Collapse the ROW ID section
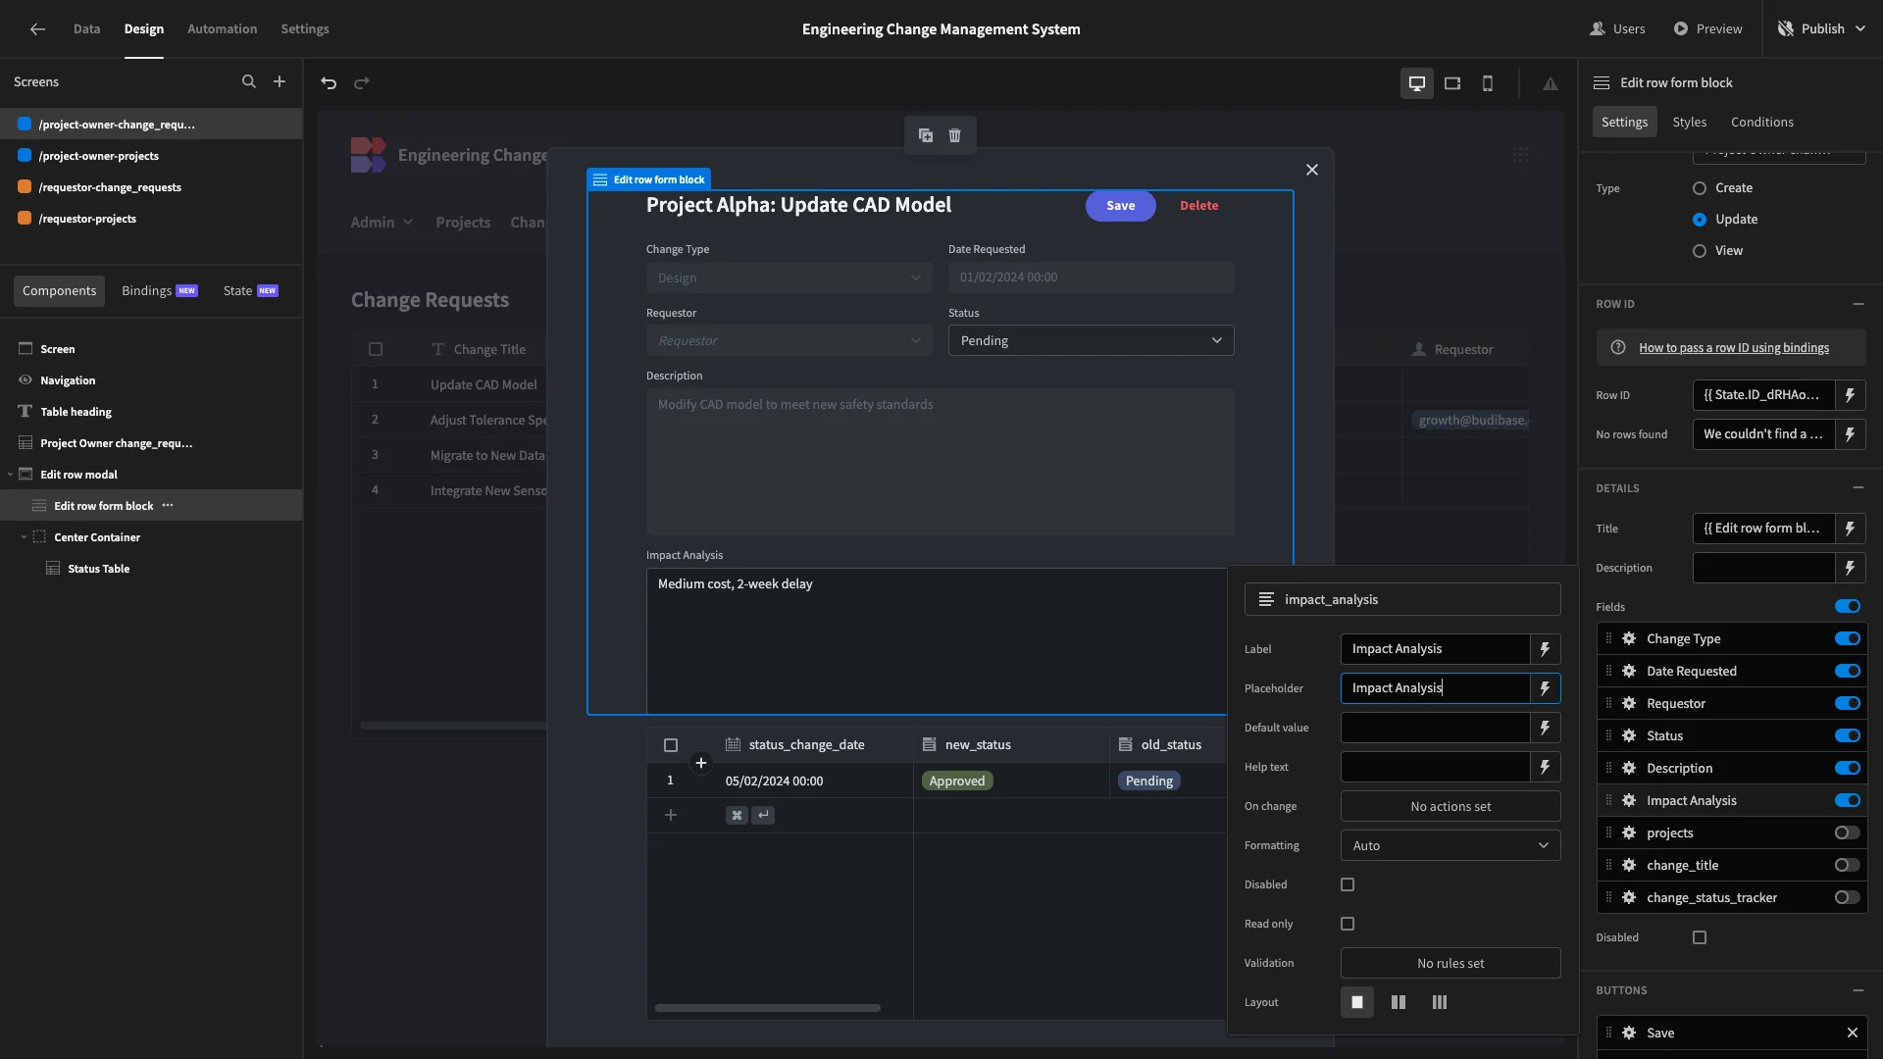This screenshot has width=1883, height=1059. tap(1858, 304)
